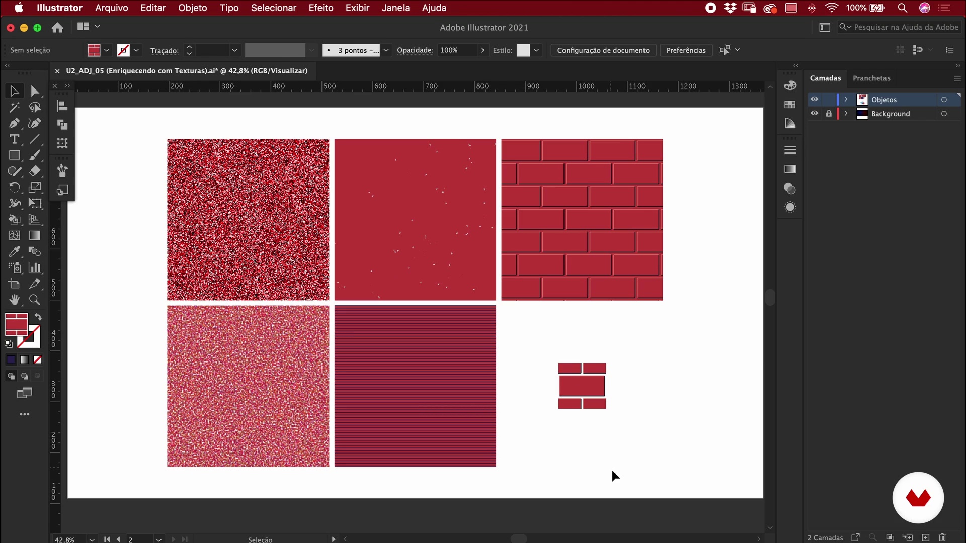
Task: Open the Color panel icon in dock
Action: [790, 85]
